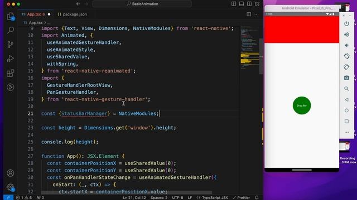Open the Source Control view
The width and height of the screenshot is (357, 200).
[11, 44]
